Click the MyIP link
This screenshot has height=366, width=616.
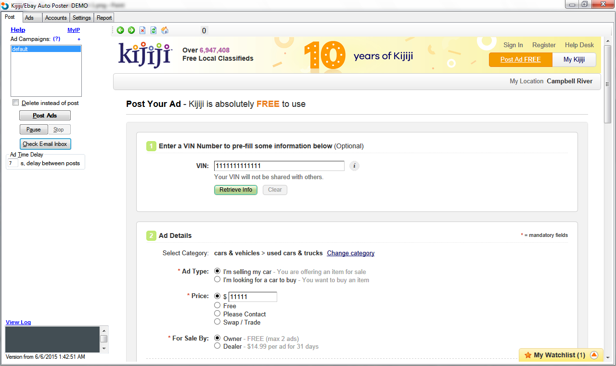click(74, 30)
